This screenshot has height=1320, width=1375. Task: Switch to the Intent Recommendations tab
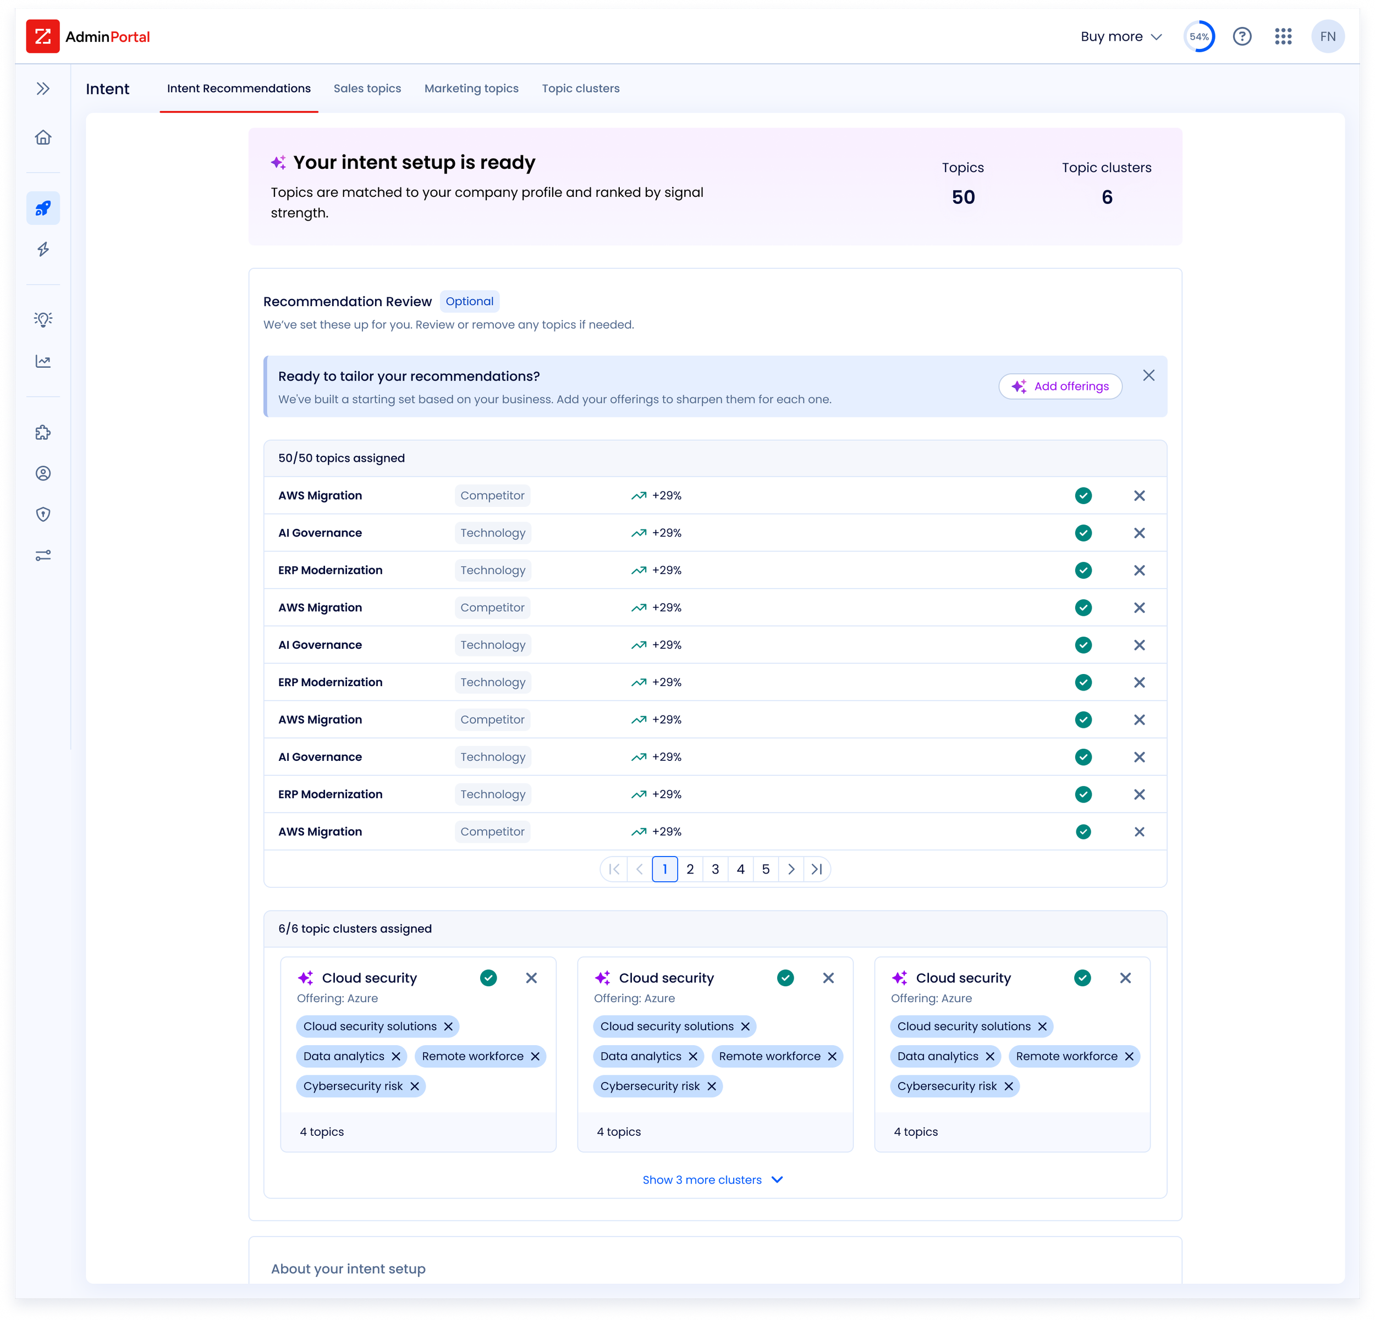(x=239, y=89)
